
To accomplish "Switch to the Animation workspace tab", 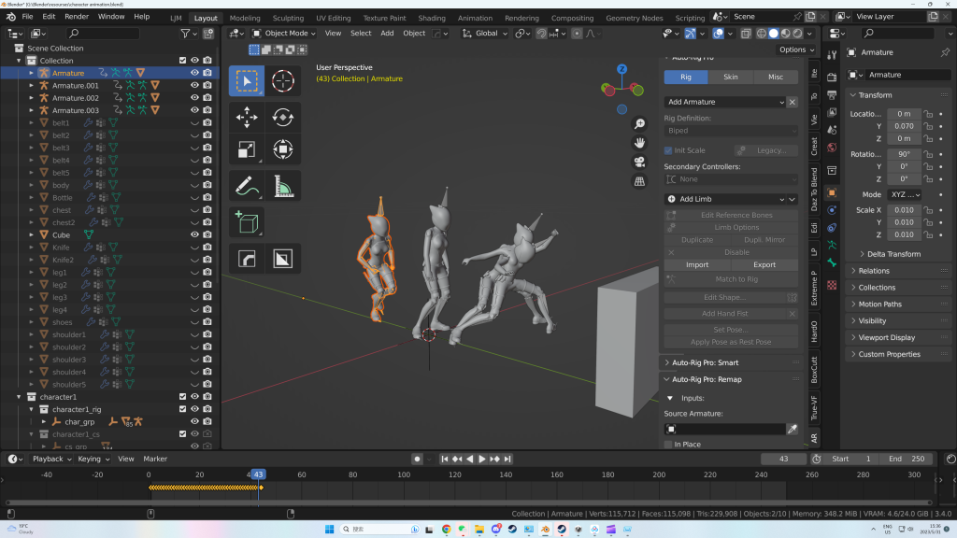I will tap(475, 18).
